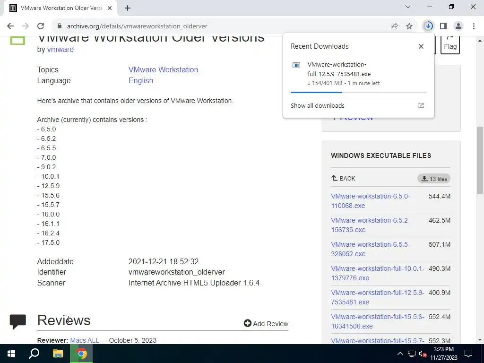Click the green item type icon beside title
484x363 pixels.
(17, 41)
